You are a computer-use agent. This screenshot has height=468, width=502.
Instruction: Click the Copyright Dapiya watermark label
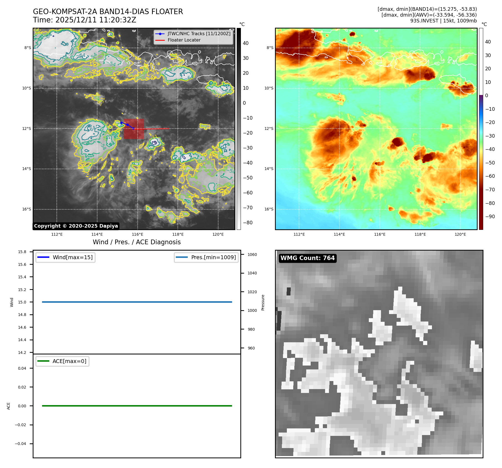[76, 226]
